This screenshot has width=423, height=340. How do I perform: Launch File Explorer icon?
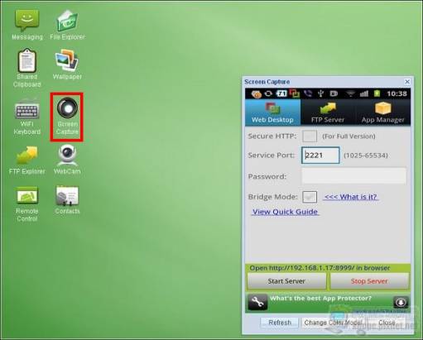pyautogui.click(x=67, y=25)
